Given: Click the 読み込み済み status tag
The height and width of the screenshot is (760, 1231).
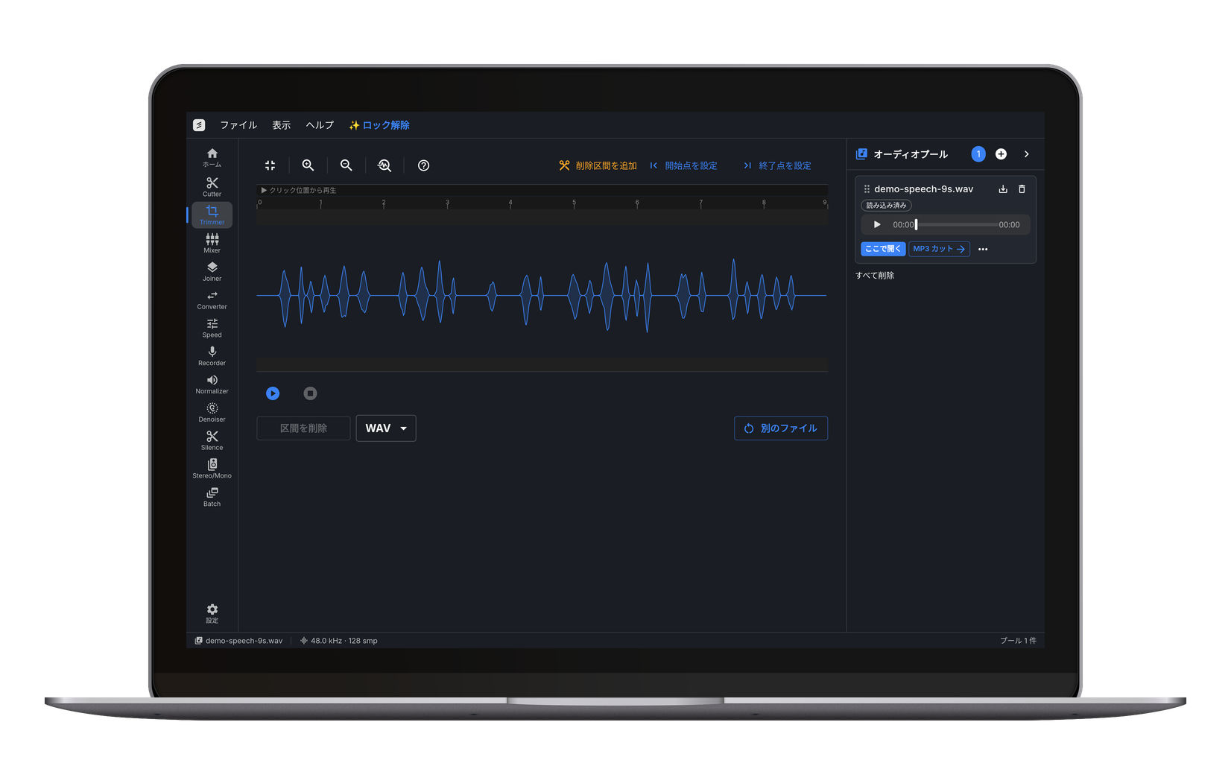Looking at the screenshot, I should (886, 206).
